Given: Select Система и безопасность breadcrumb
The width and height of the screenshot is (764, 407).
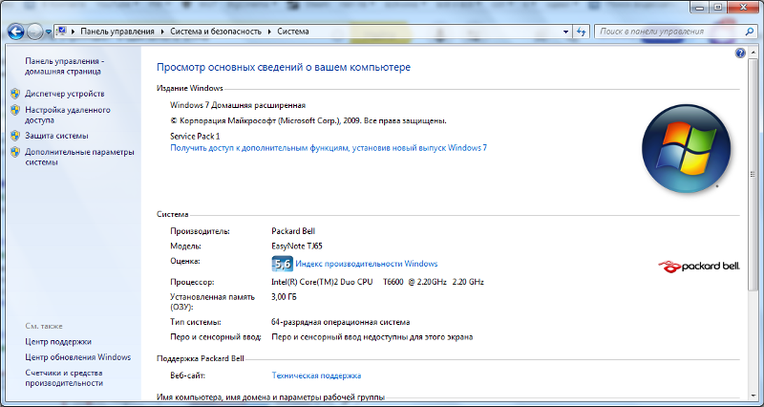Looking at the screenshot, I should pos(215,32).
